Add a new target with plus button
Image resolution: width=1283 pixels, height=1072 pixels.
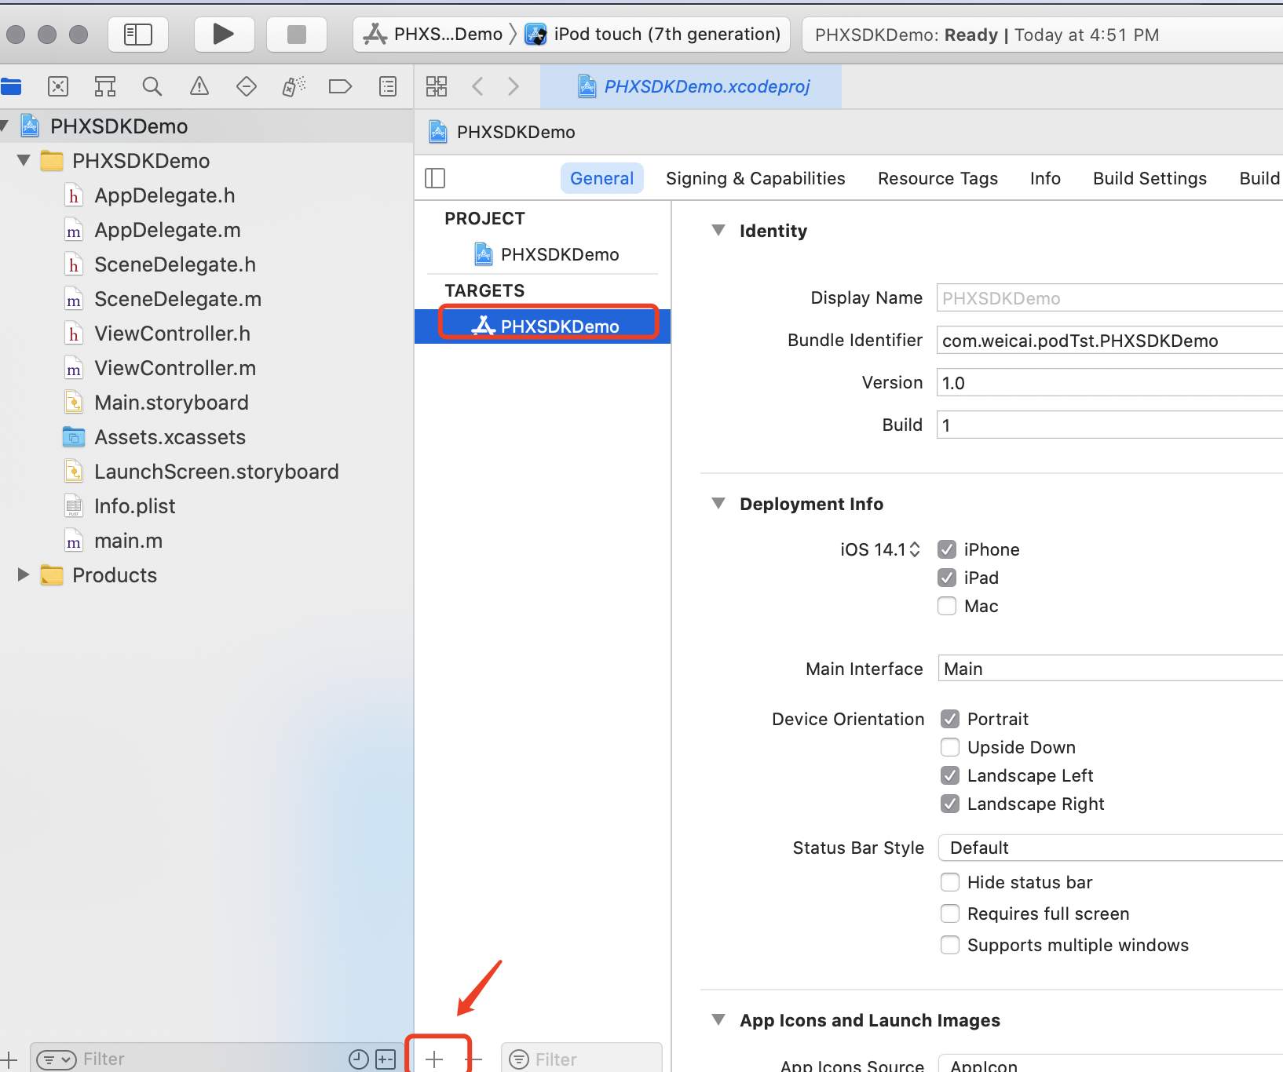pos(434,1059)
